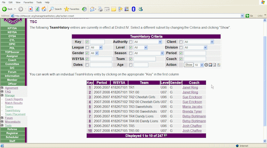The image size is (267, 148).
Task: Refresh the page with the toolbar icon
Action: click(37, 9)
